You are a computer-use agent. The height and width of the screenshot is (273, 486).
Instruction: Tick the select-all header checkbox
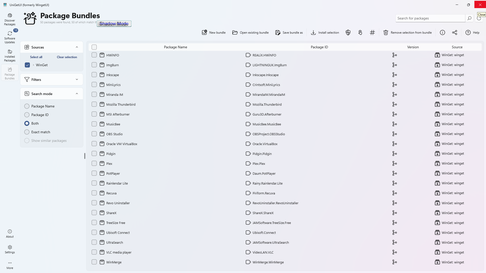[94, 47]
